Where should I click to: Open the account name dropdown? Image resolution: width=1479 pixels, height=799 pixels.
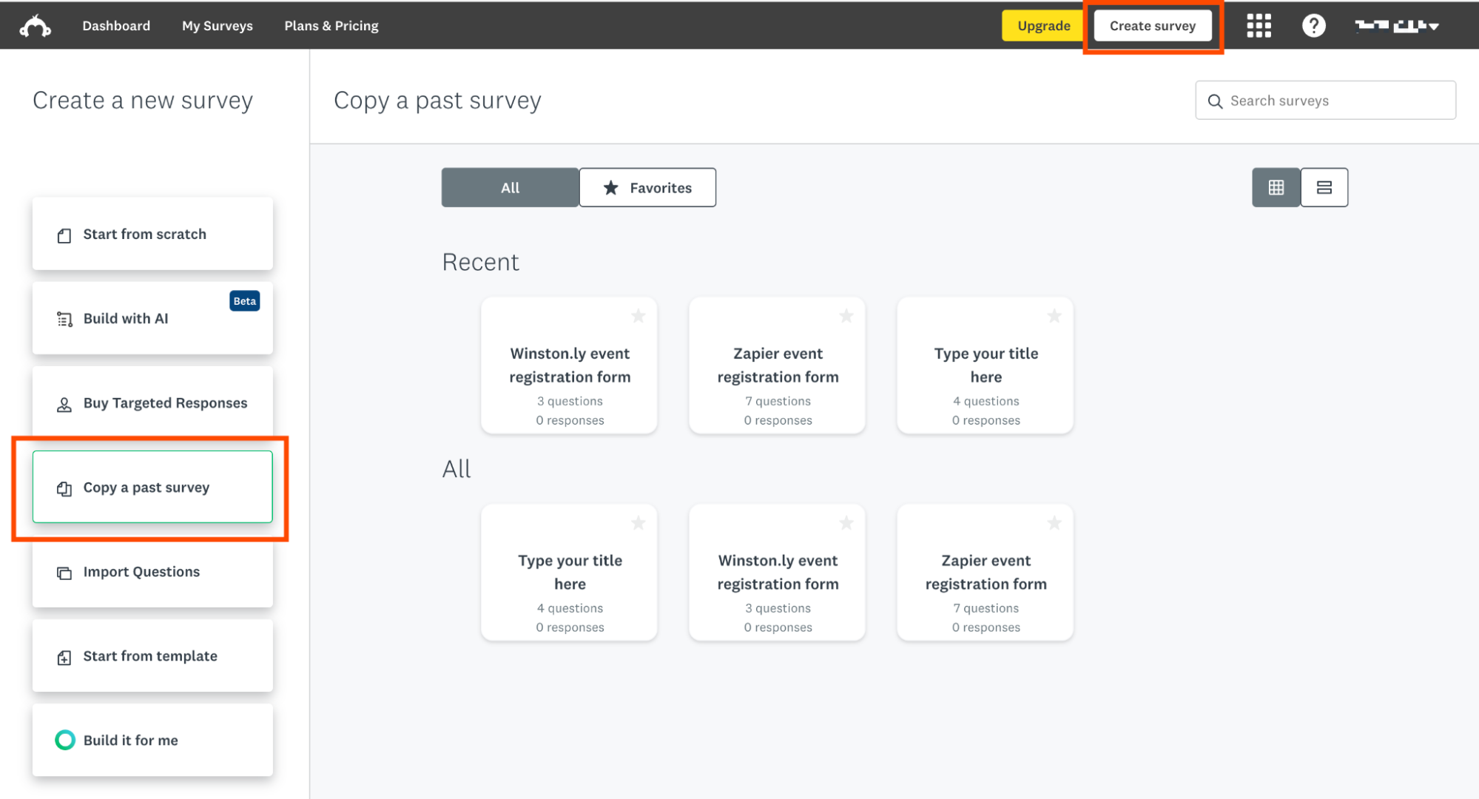1396,26
